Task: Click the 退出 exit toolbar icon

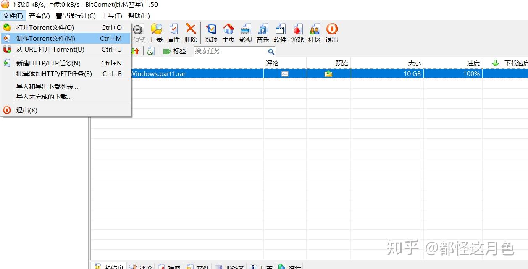Action: (x=332, y=33)
